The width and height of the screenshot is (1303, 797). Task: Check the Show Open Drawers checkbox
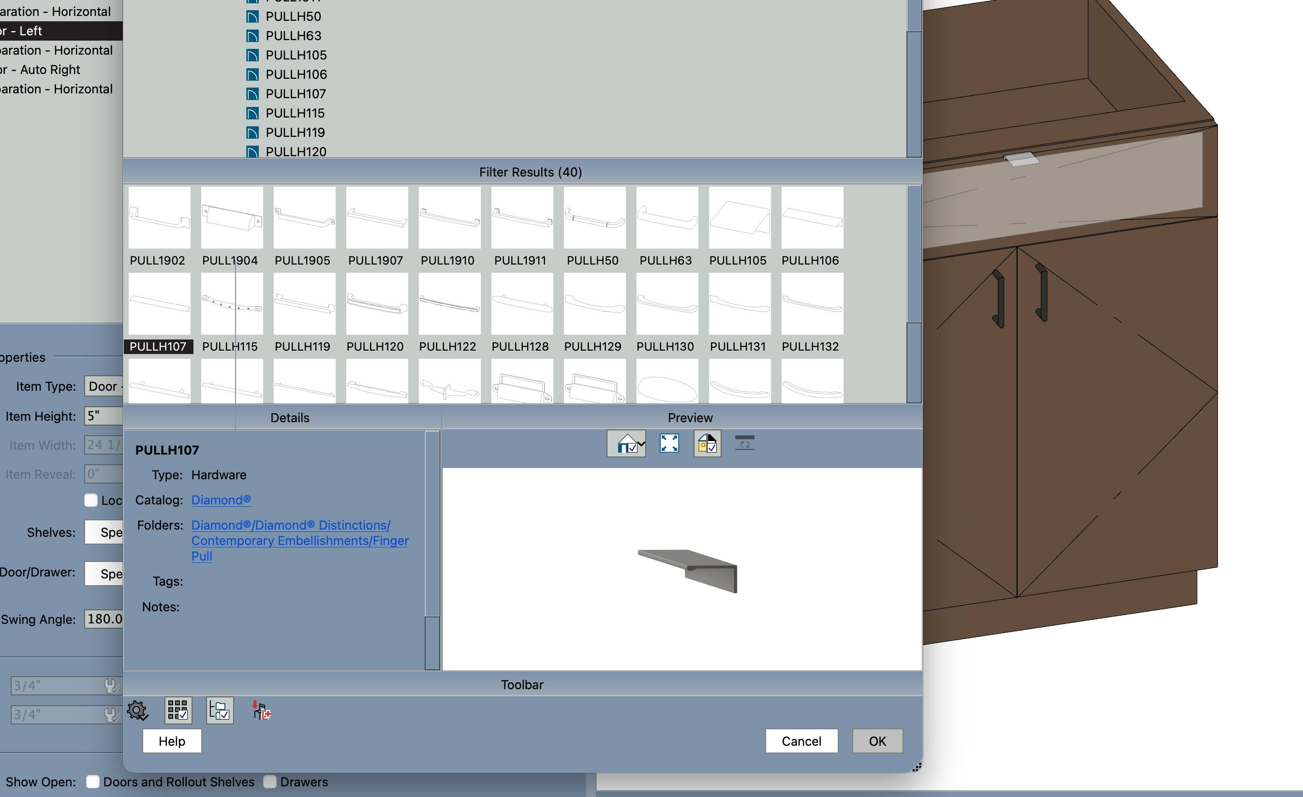tap(270, 782)
